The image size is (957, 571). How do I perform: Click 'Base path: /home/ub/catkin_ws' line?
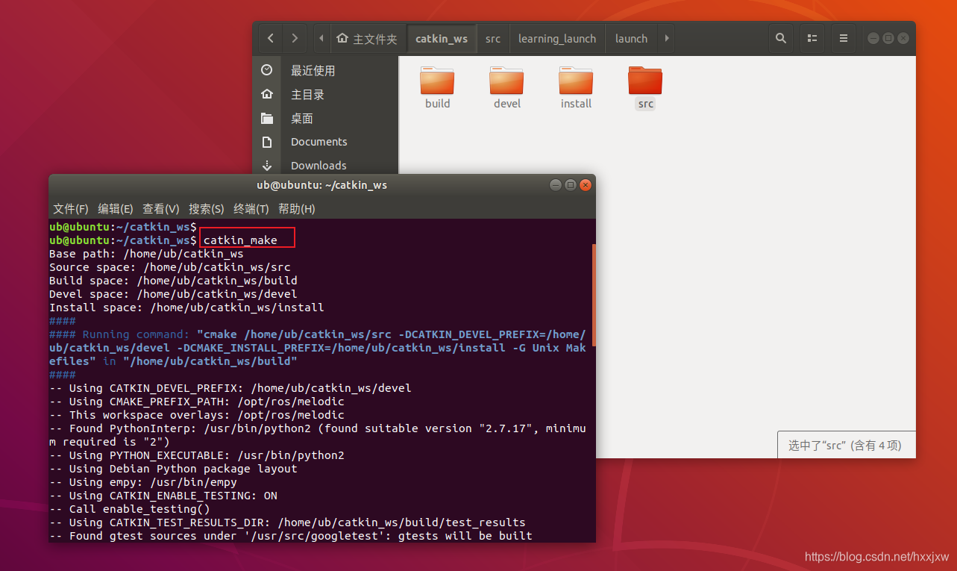(x=146, y=254)
